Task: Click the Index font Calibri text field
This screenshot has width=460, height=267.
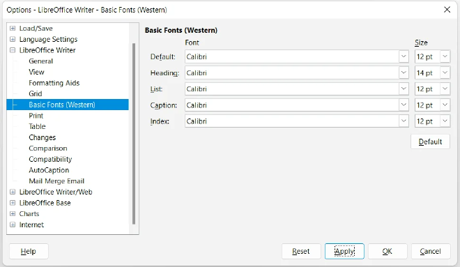Action: tap(292, 121)
